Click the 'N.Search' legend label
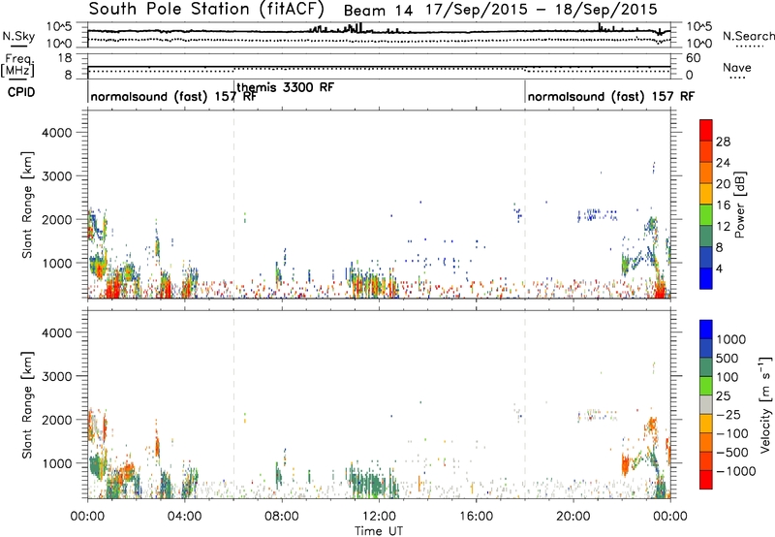The width and height of the screenshot is (775, 537). 749,36
